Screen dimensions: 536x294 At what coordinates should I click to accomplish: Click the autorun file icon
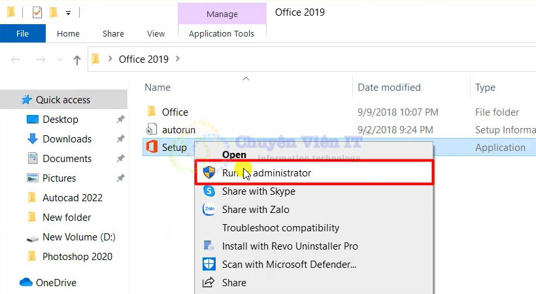(x=152, y=130)
